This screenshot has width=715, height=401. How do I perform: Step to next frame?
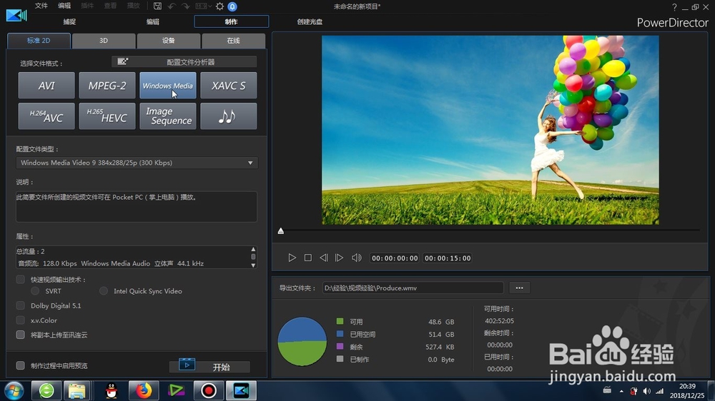pyautogui.click(x=339, y=258)
